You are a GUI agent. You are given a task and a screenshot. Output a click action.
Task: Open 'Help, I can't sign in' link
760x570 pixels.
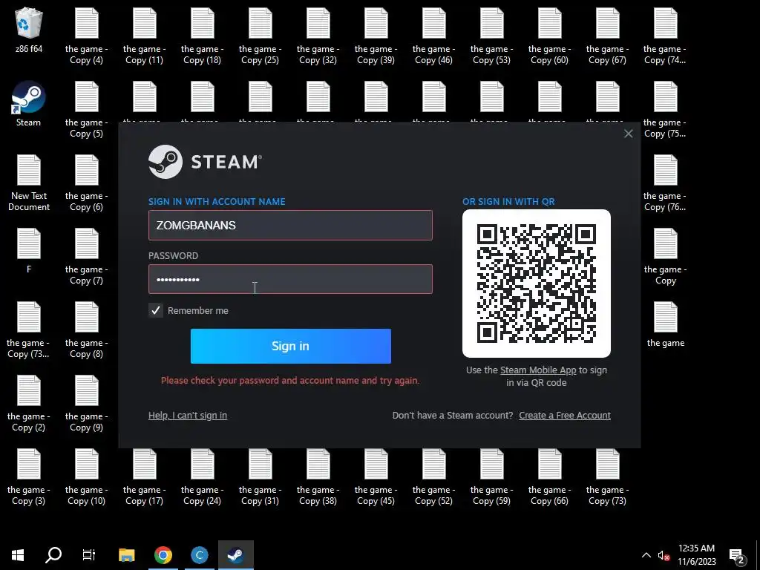(188, 416)
